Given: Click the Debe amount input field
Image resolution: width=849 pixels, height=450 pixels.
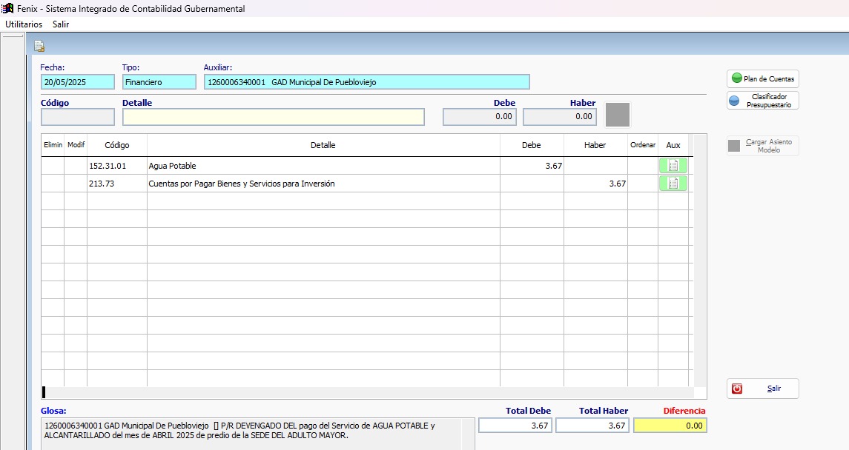Looking at the screenshot, I should (479, 117).
